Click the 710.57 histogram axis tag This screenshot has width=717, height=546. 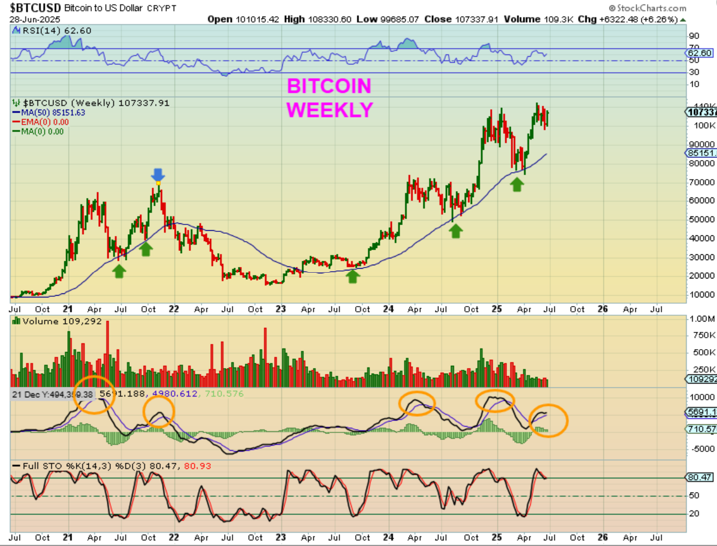(701, 429)
